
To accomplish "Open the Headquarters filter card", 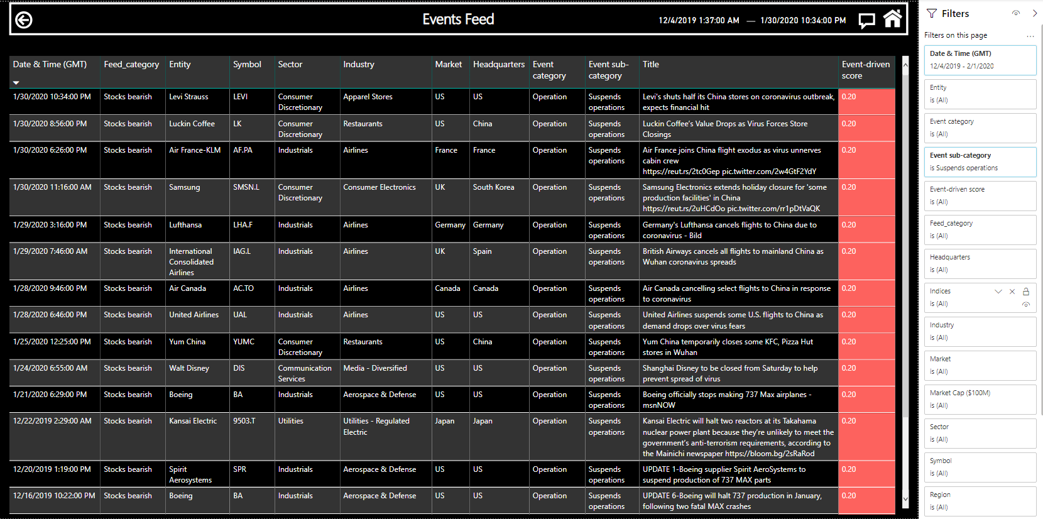I will tap(980, 264).
